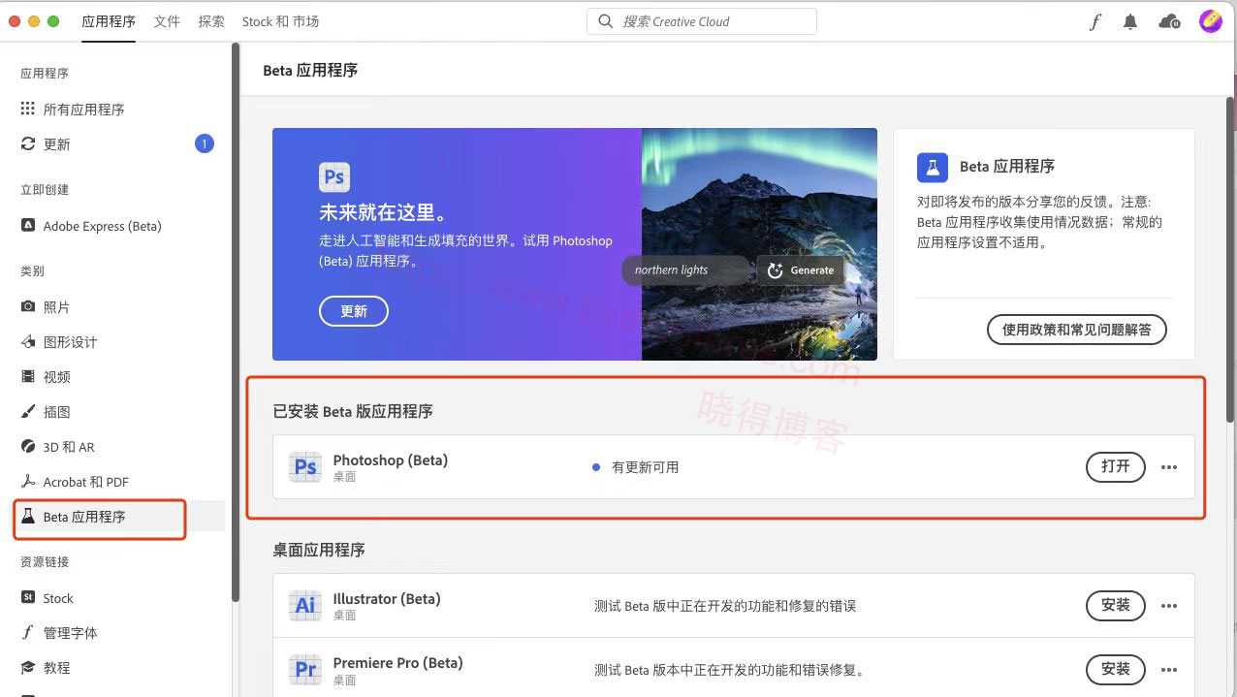Select the 图形设计 category

pyautogui.click(x=70, y=342)
